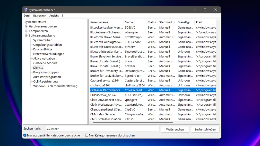Select the Cisco AnyConnect service row
The width and height of the screenshot is (260, 146).
click(x=106, y=100)
